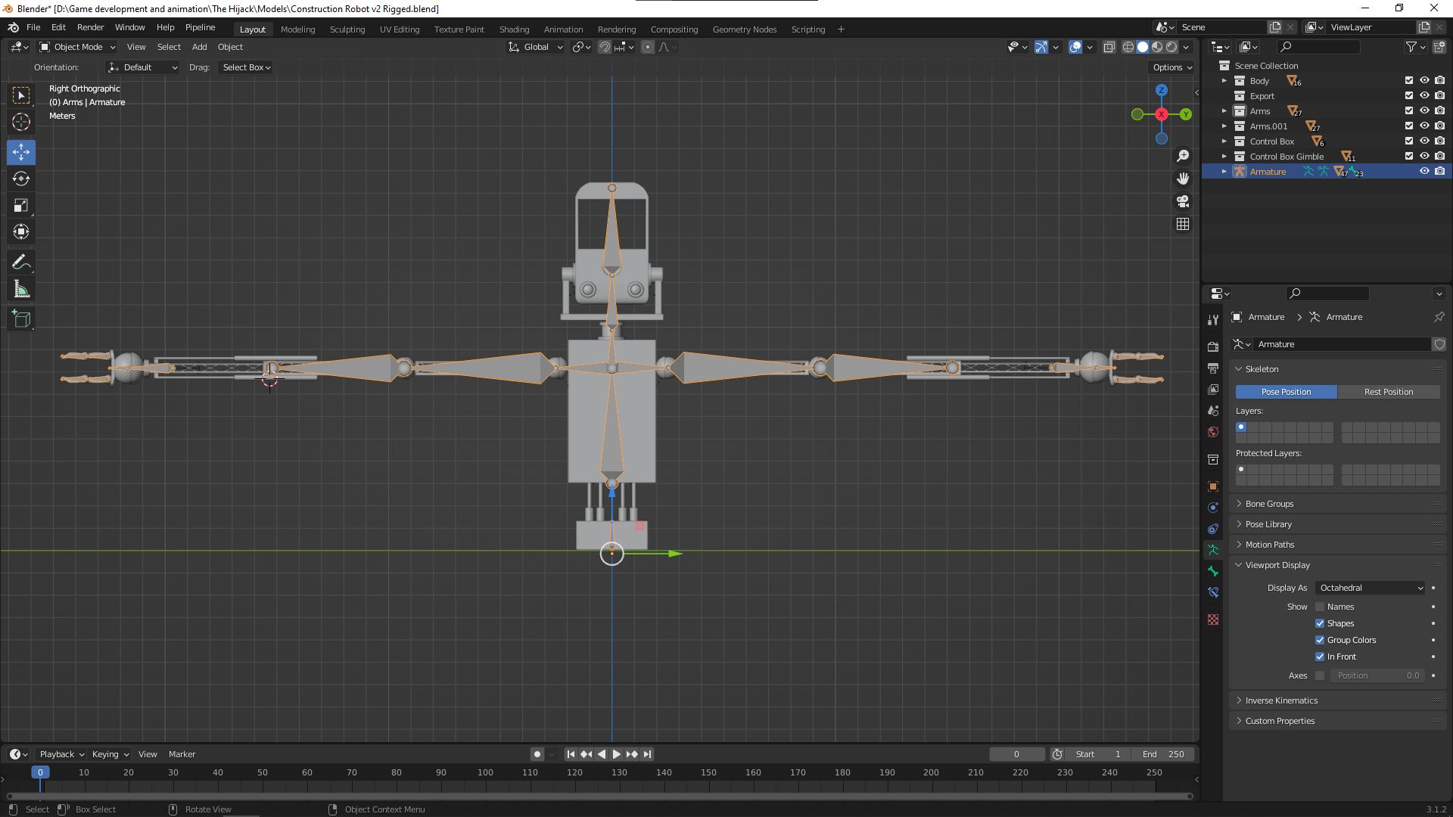Open the Render menu

(x=90, y=27)
